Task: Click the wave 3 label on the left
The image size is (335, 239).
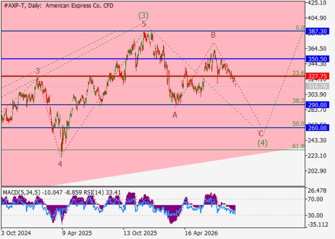Action: pyautogui.click(x=38, y=71)
